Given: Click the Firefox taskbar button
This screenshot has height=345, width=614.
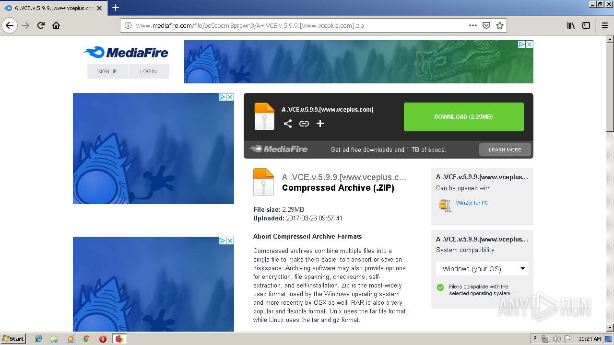Looking at the screenshot, I should 119,339.
